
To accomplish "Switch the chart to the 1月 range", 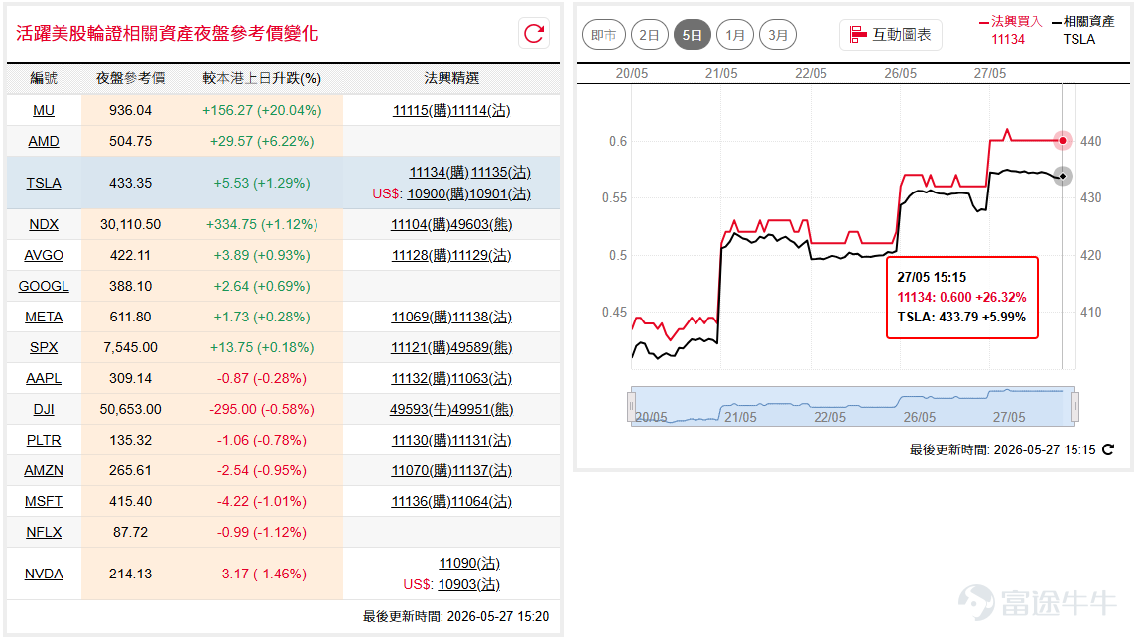I will click(734, 35).
